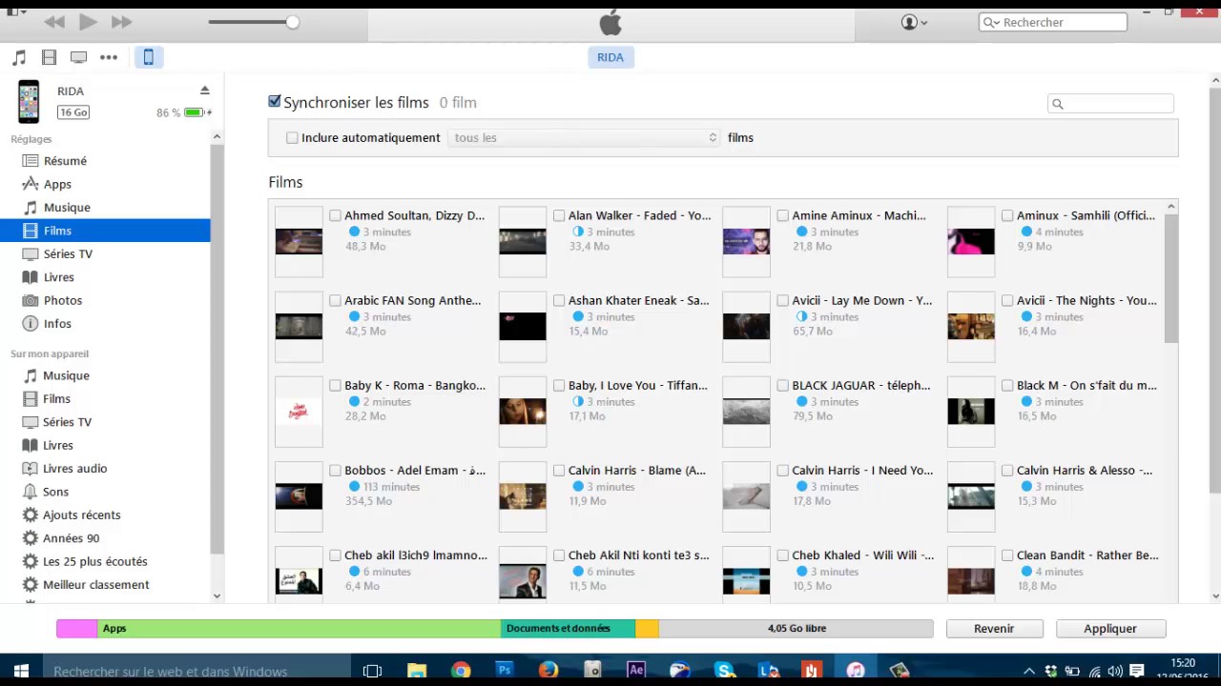1221x686 pixels.
Task: Click the three-dots more media icon
Action: [109, 57]
